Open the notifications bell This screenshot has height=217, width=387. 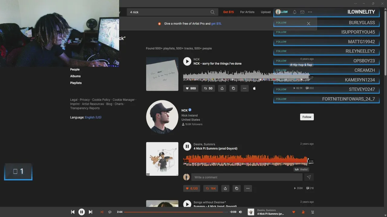click(294, 12)
